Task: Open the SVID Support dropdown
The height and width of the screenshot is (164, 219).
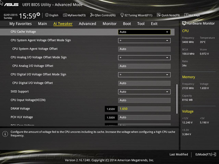Action: tap(144, 92)
